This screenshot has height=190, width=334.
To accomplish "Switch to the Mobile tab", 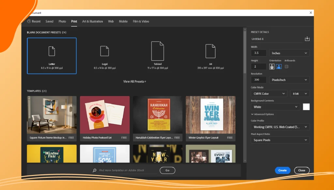I will 123,21.
